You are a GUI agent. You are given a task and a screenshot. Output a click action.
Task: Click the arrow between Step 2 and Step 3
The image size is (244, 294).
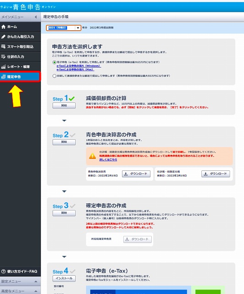pyautogui.click(x=64, y=192)
